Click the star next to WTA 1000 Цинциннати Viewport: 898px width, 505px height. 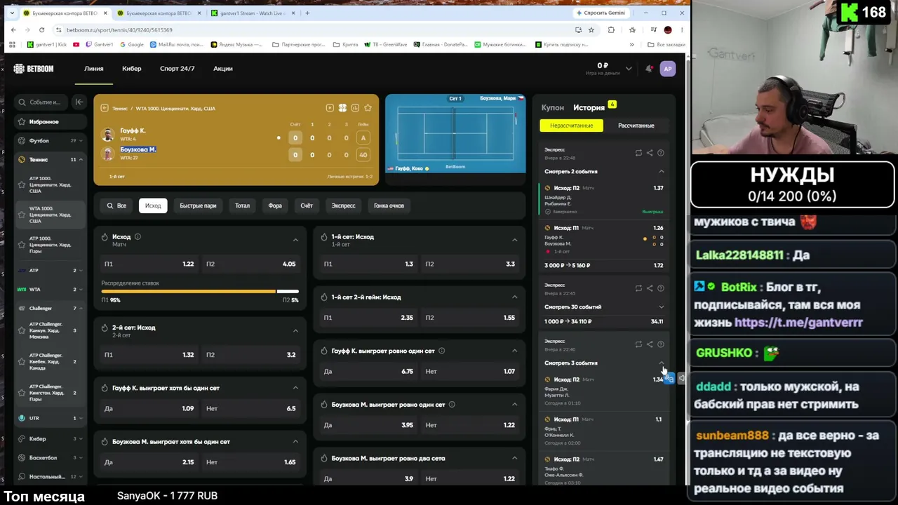tap(22, 215)
